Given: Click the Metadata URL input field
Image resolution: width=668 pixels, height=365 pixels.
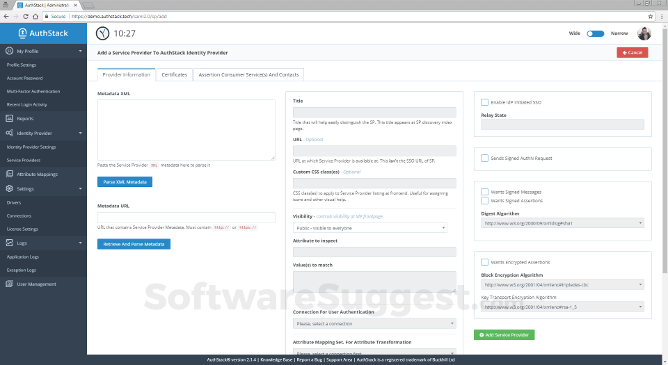Looking at the screenshot, I should (186, 217).
